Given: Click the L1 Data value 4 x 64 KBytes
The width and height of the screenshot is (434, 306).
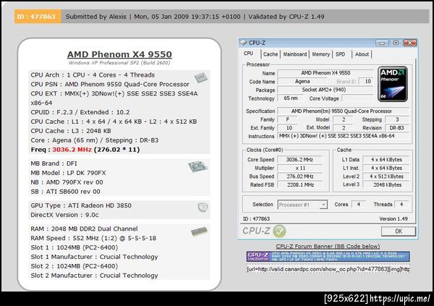Looking at the screenshot, I should (x=386, y=160).
